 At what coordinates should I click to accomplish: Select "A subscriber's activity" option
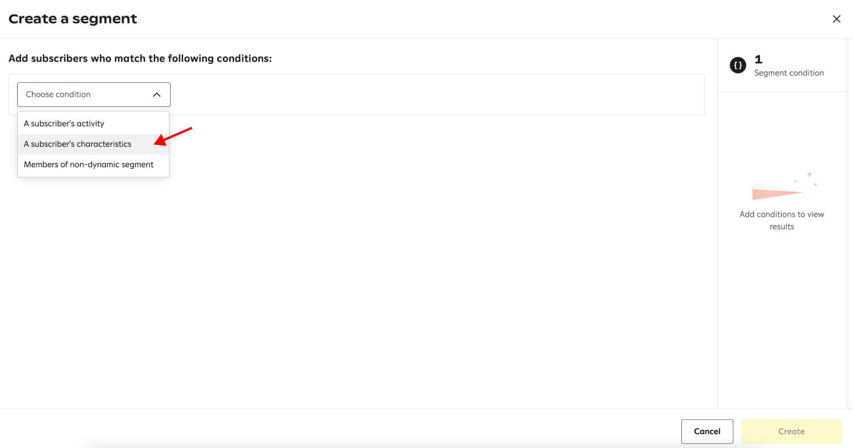tap(64, 123)
